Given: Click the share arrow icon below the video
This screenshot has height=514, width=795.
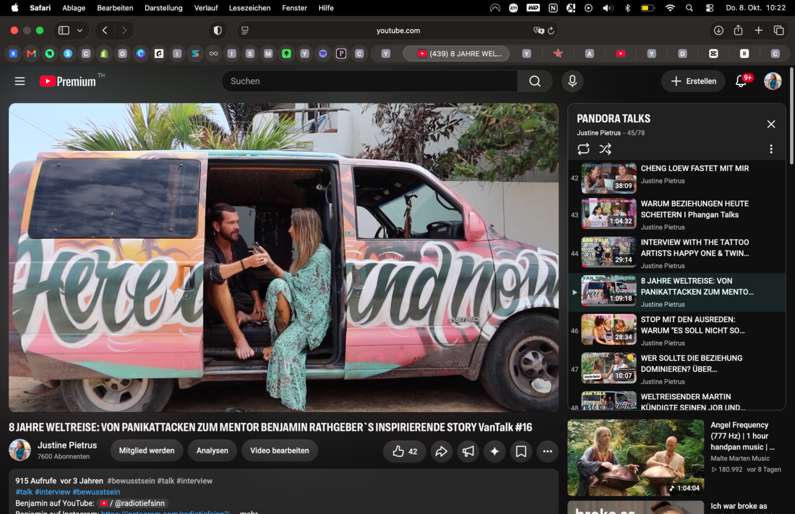Looking at the screenshot, I should (x=441, y=451).
